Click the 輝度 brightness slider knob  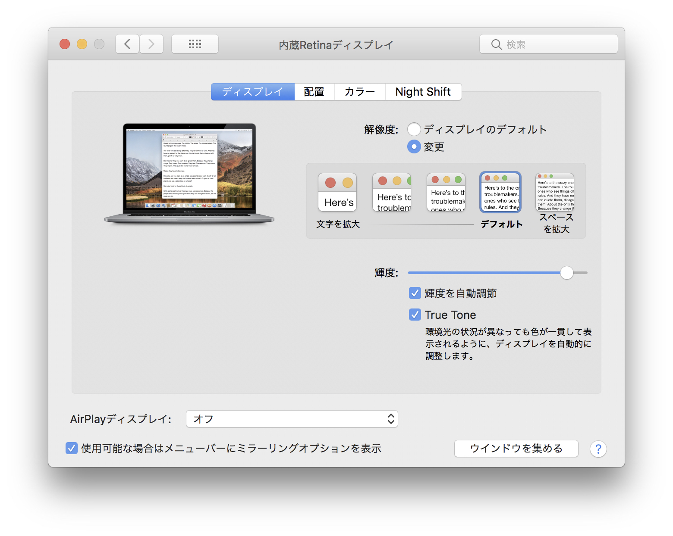pyautogui.click(x=566, y=273)
